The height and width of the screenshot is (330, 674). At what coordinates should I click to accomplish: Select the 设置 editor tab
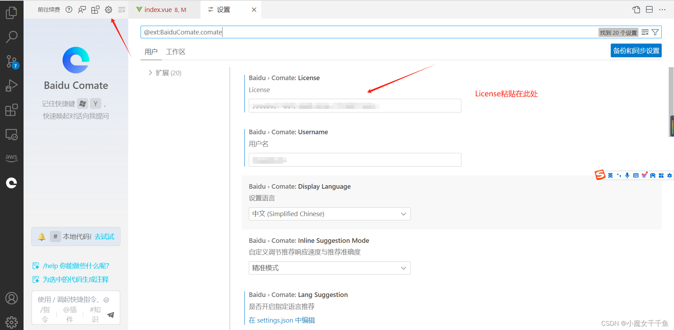tap(223, 9)
